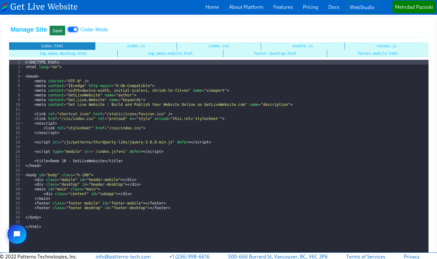Open About Platform page

pyautogui.click(x=246, y=7)
